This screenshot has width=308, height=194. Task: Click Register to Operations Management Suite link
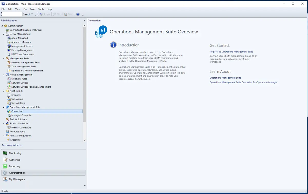point(231,52)
